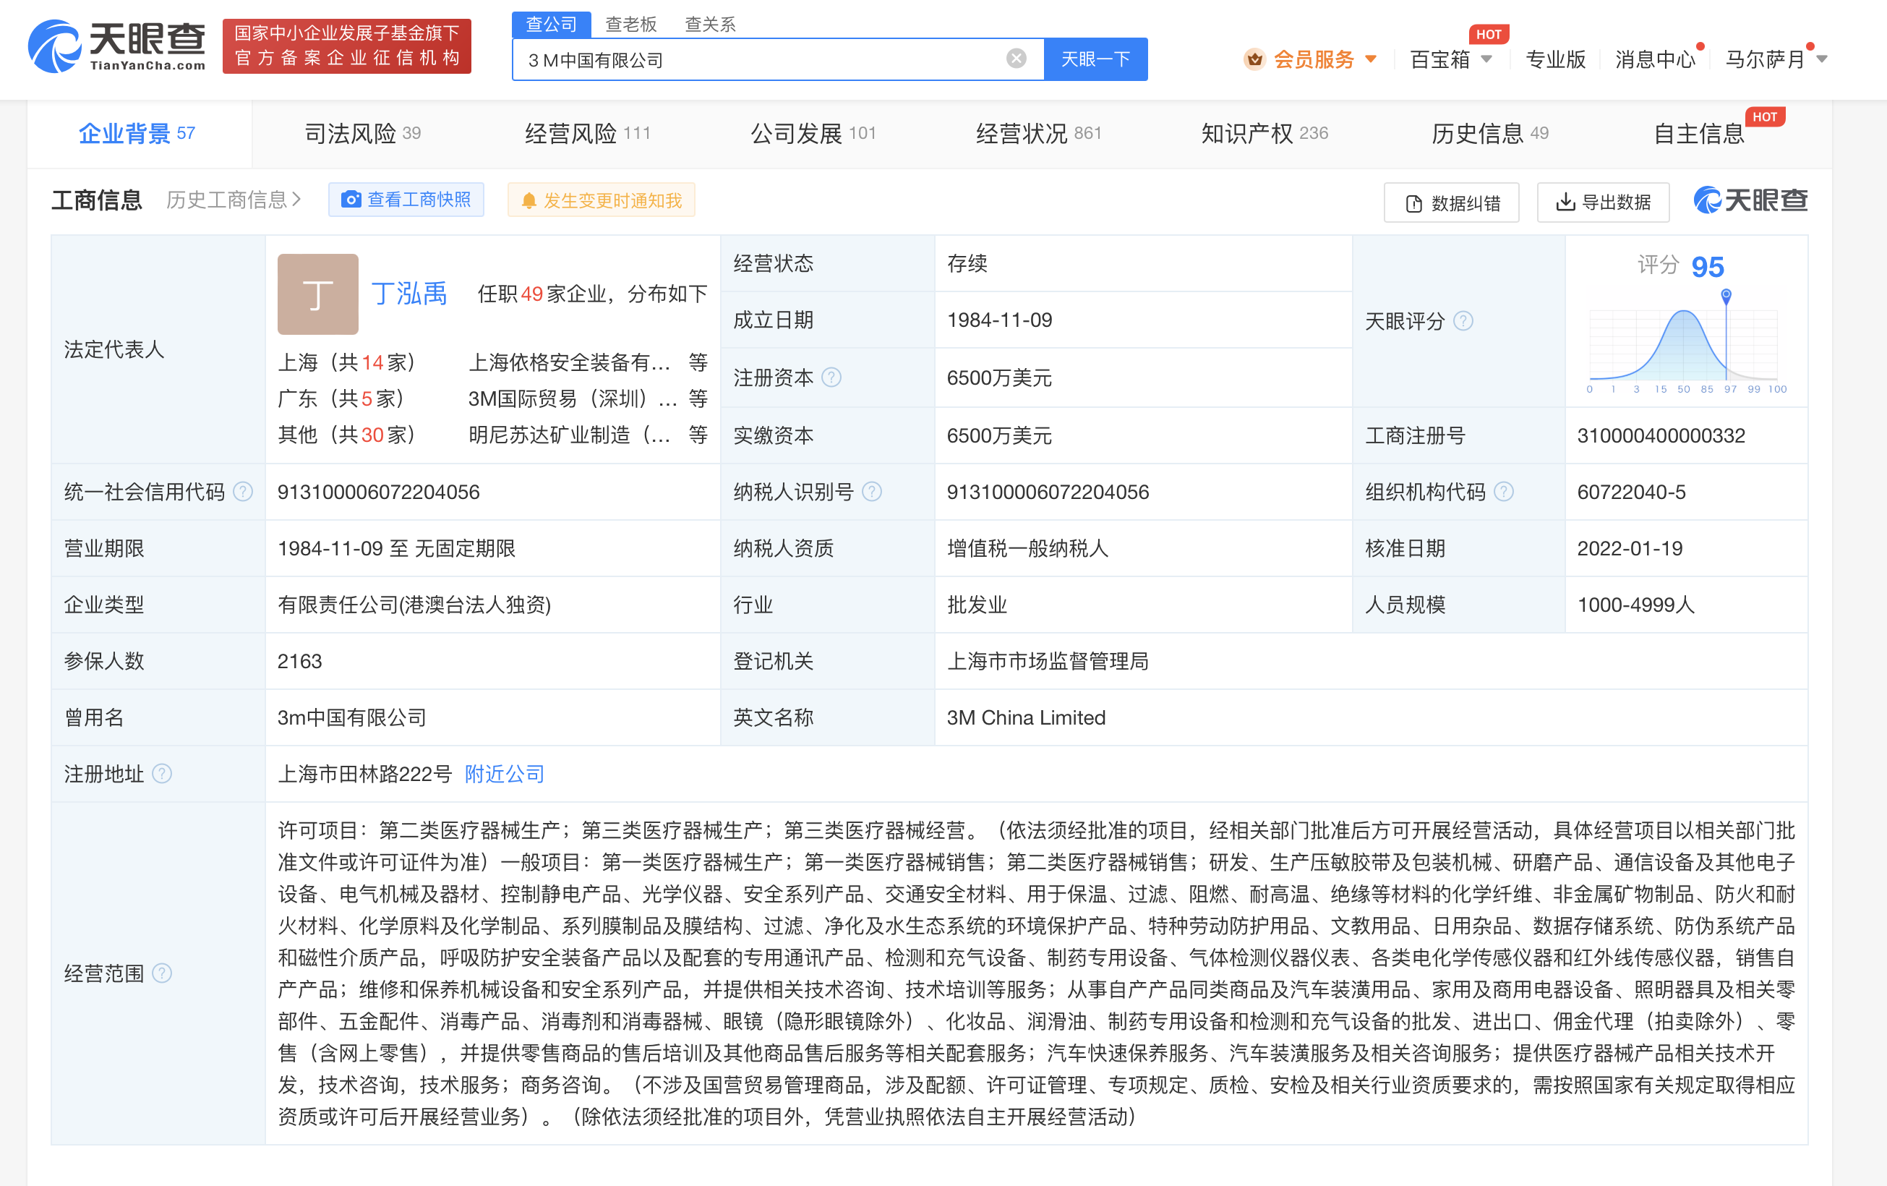Click the 数据纠错 button
The width and height of the screenshot is (1887, 1186).
[1451, 203]
